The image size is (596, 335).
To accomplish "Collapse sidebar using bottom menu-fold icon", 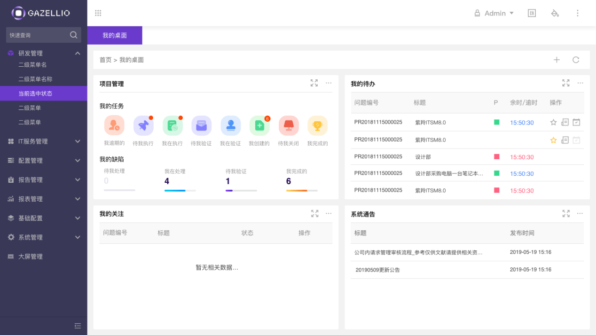I will pyautogui.click(x=78, y=326).
